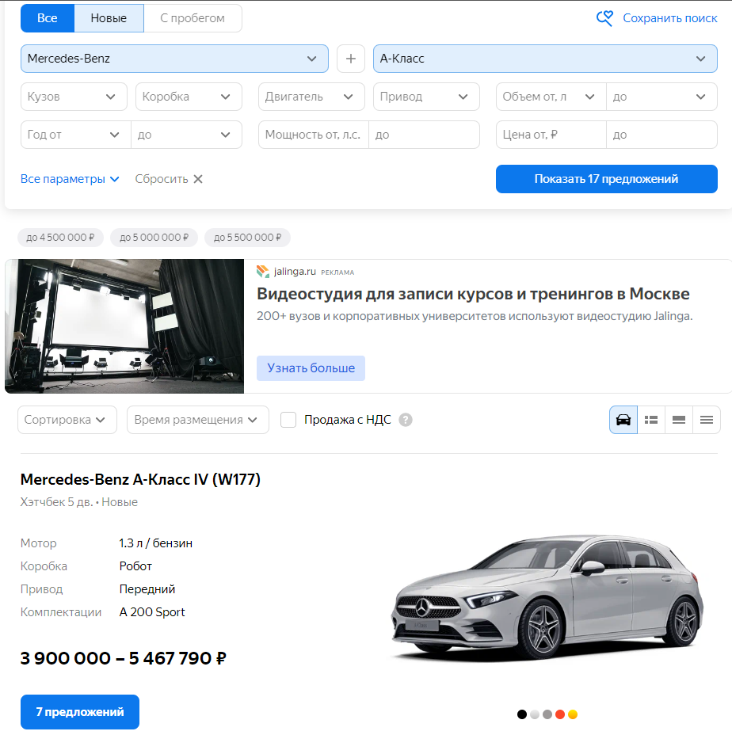Viewport: 732px width, 735px height.
Task: Select the gray car color swatch
Action: coord(547,714)
